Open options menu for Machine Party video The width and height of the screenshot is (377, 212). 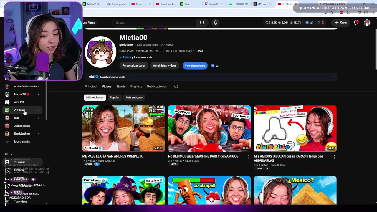pyautogui.click(x=248, y=157)
